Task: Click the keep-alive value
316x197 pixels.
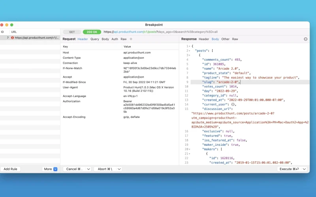Action: pos(130,63)
